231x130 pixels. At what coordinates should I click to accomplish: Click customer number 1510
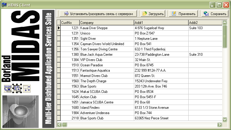(x=70, y=65)
